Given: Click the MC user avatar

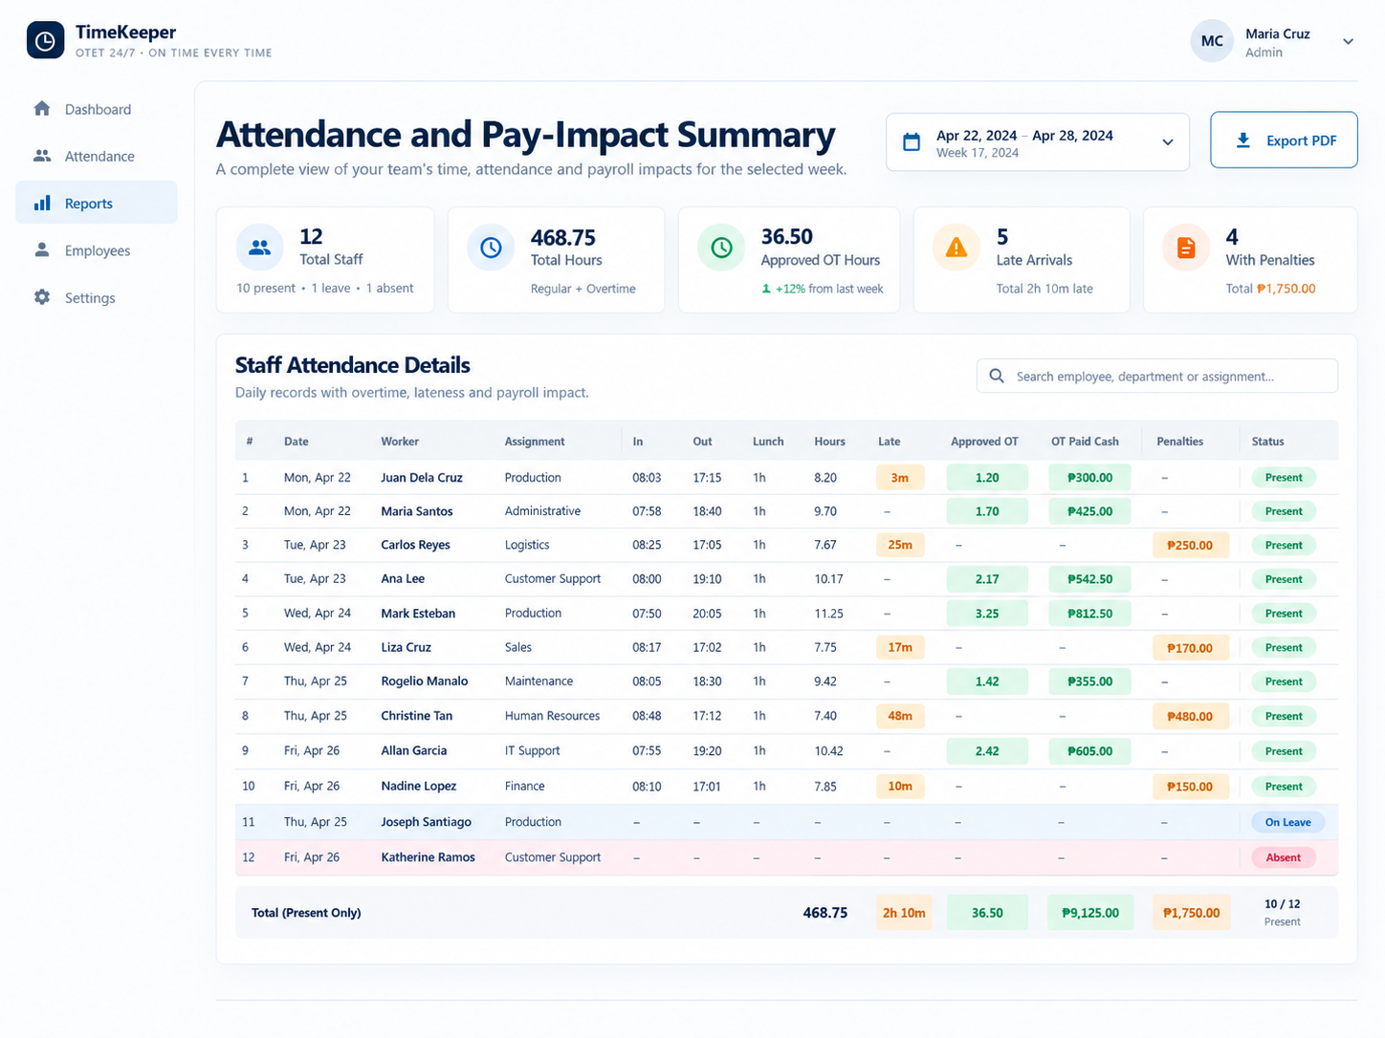Looking at the screenshot, I should coord(1212,41).
